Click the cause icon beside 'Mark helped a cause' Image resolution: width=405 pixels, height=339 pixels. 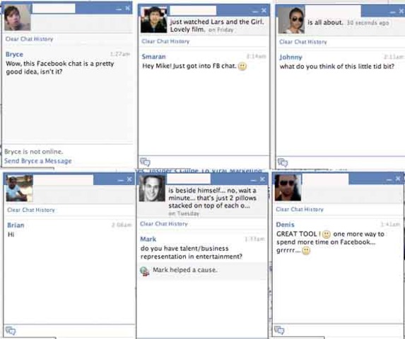pos(145,271)
